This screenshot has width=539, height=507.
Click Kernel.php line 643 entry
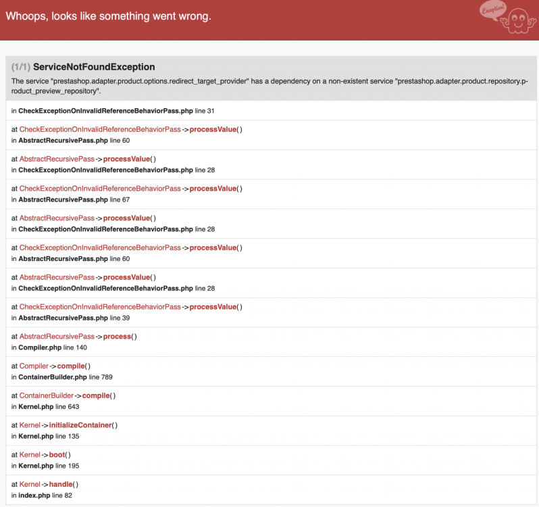click(45, 406)
